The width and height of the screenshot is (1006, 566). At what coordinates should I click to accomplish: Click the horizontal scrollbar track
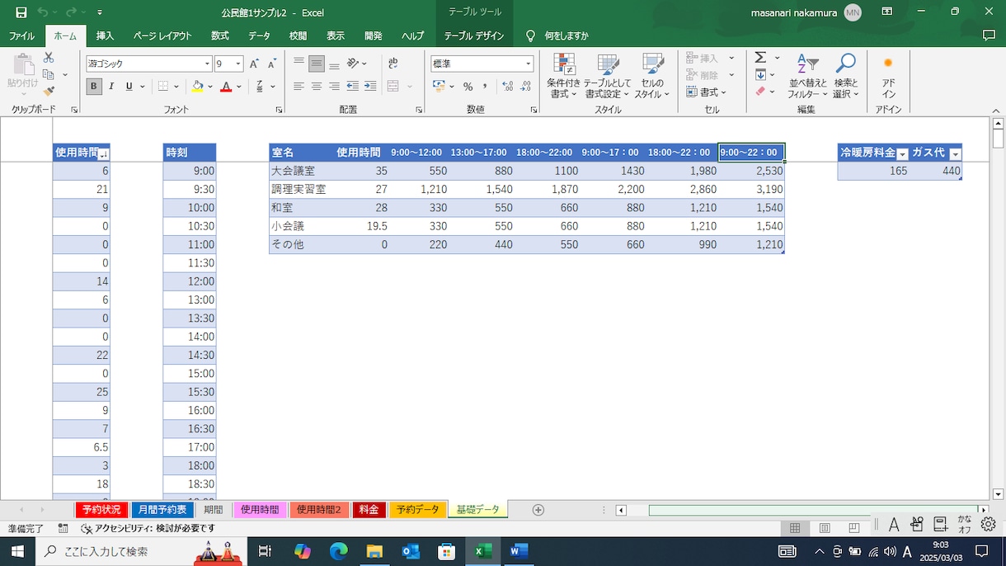pyautogui.click(x=803, y=510)
